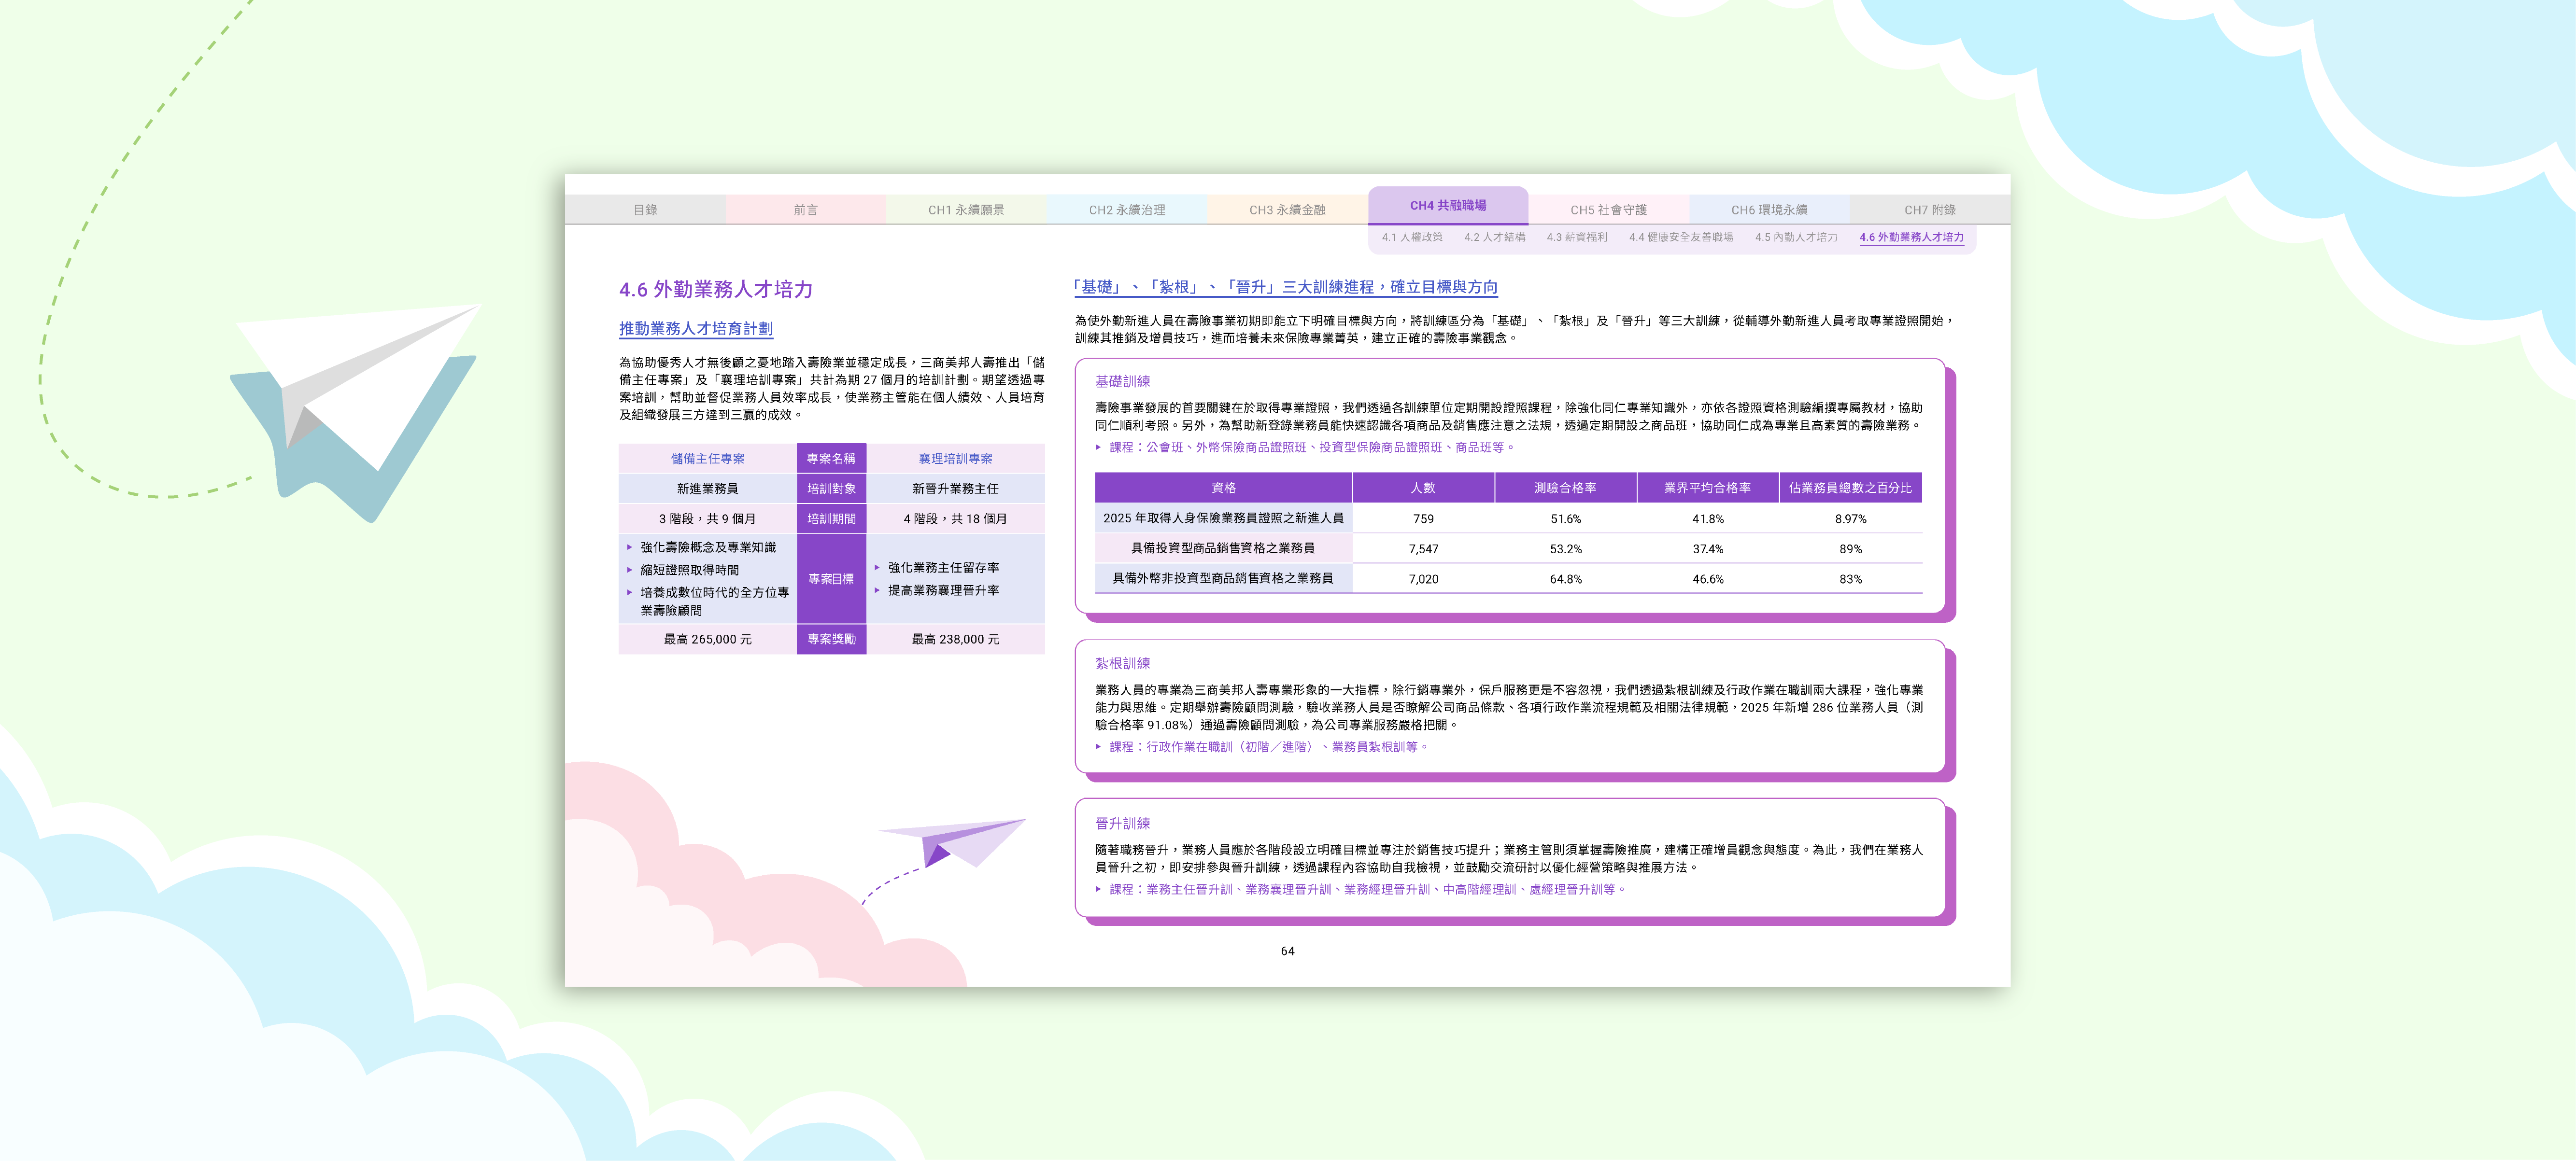This screenshot has width=2576, height=1161.
Task: Click the 759 人數 cell
Action: (x=1423, y=519)
